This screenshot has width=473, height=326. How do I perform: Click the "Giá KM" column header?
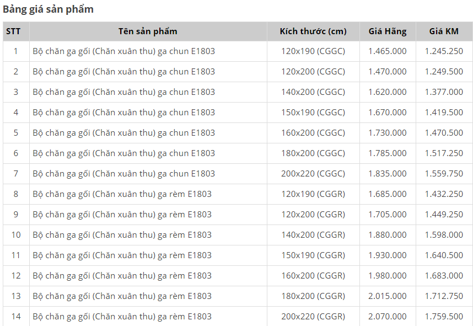coord(444,31)
